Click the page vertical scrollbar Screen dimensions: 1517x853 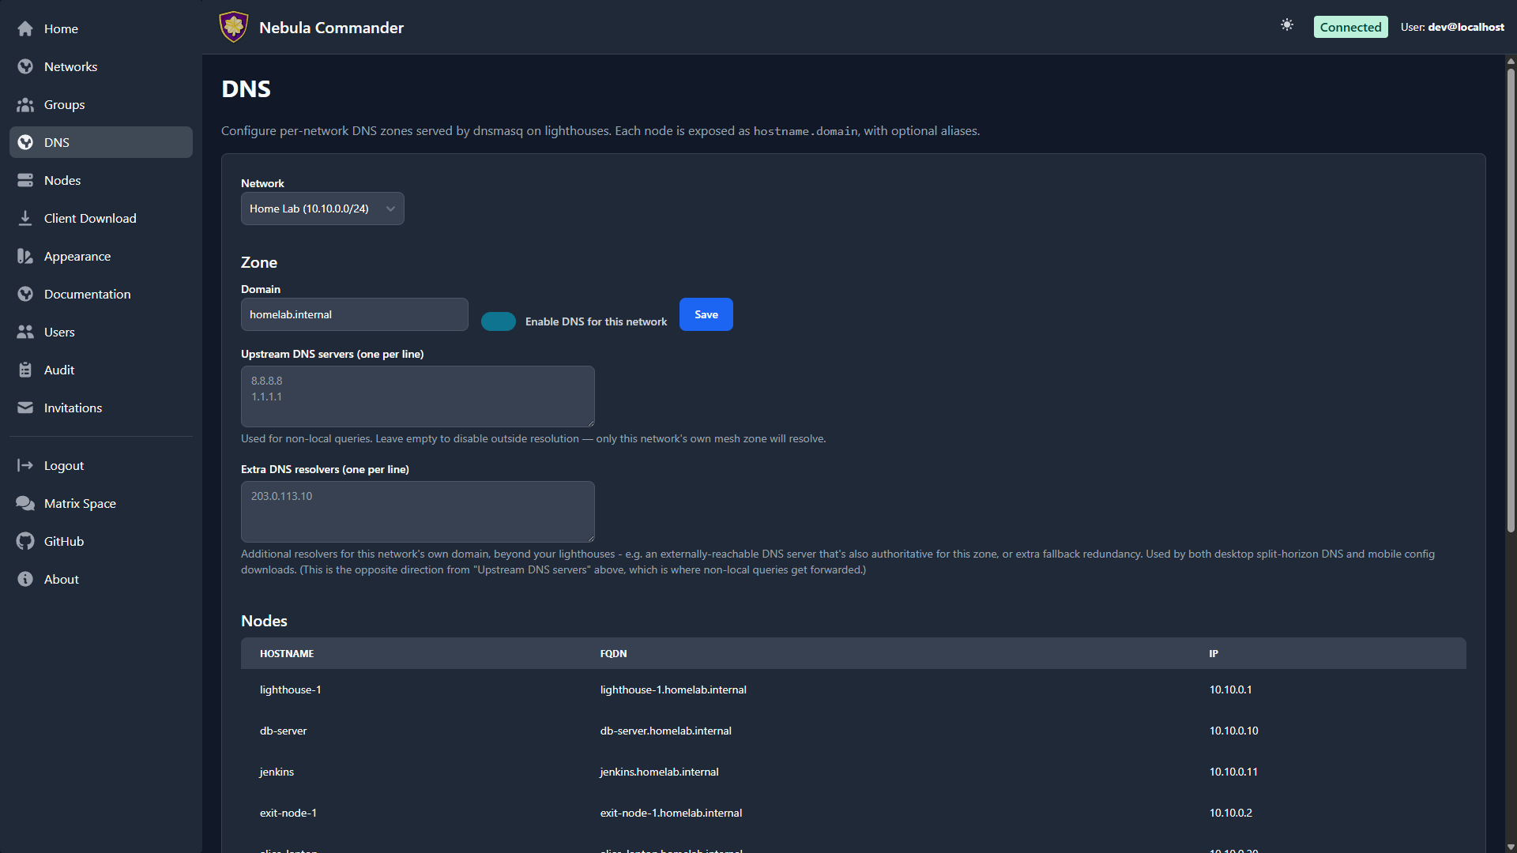point(1511,300)
